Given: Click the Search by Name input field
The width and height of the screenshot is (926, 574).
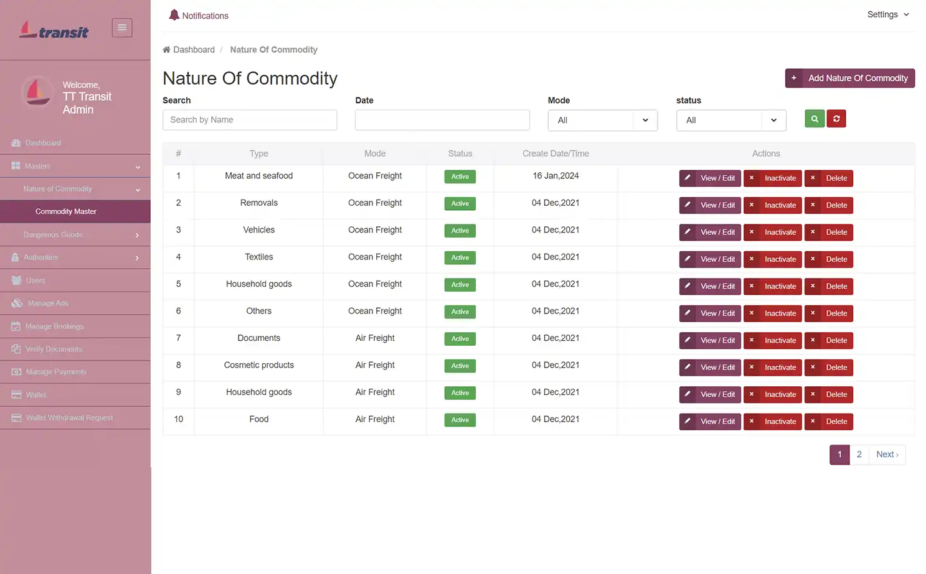Looking at the screenshot, I should coord(250,120).
